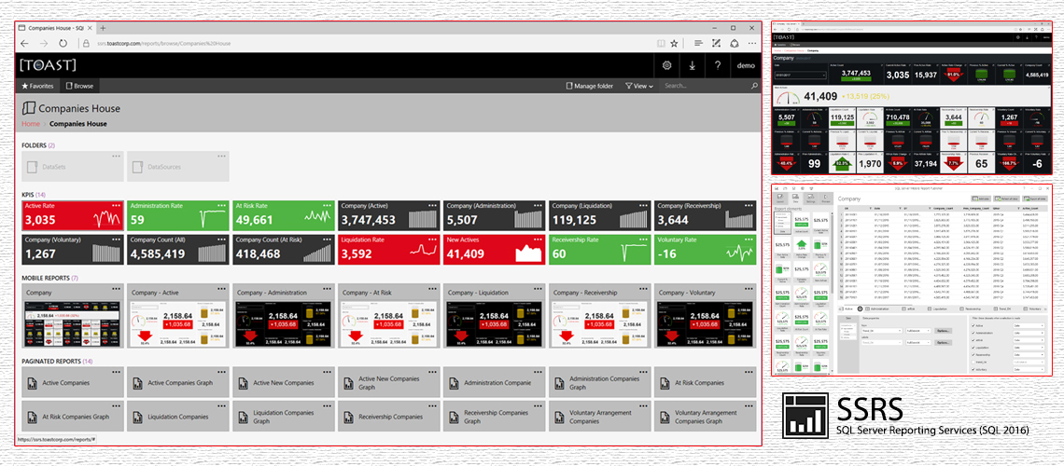This screenshot has width=1064, height=466.
Task: Open filter dropdown beside Administration checkbox
Action: coord(1029,333)
